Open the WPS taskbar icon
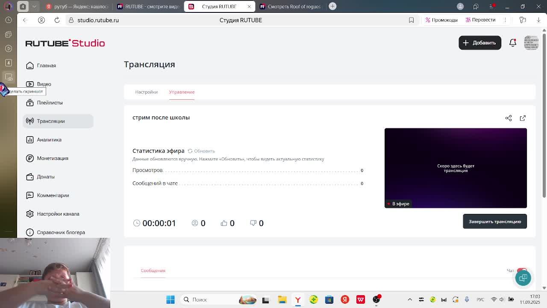 (x=361, y=299)
